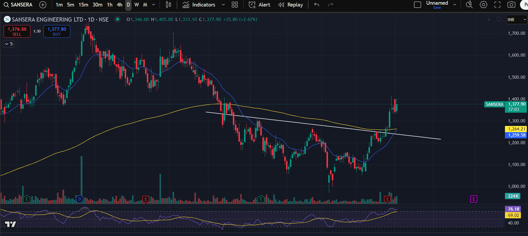
Task: Click the maximize pane icon beside INR
Action: click(499, 19)
